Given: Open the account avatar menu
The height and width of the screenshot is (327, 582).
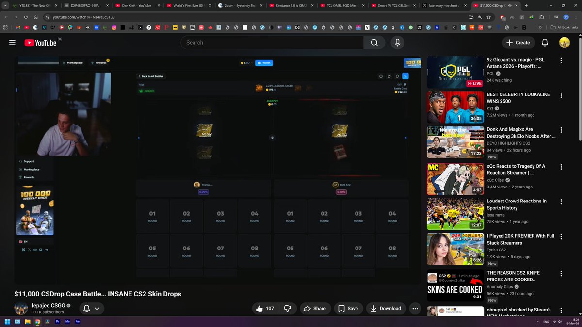Looking at the screenshot, I should [564, 43].
